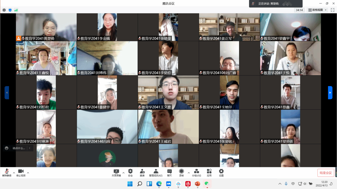The image size is (337, 189).
Task: Unmute the microphone (解除静音)
Action: coord(7,173)
